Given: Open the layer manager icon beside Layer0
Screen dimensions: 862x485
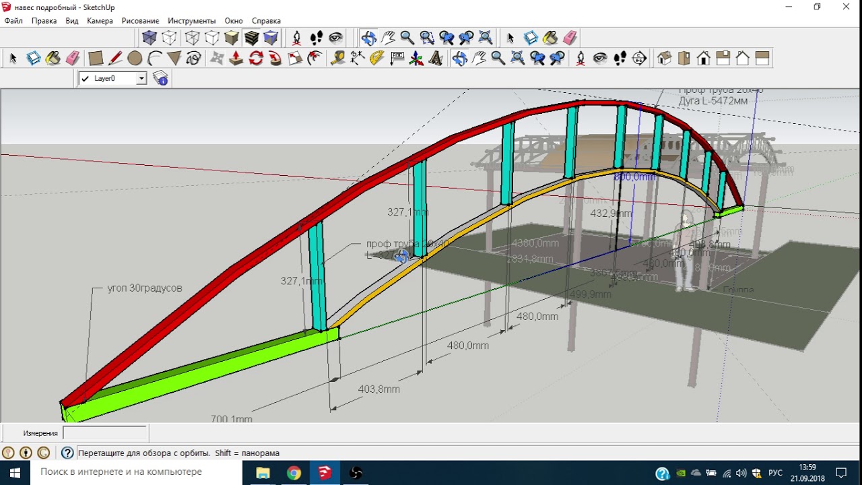Looking at the screenshot, I should pos(160,78).
